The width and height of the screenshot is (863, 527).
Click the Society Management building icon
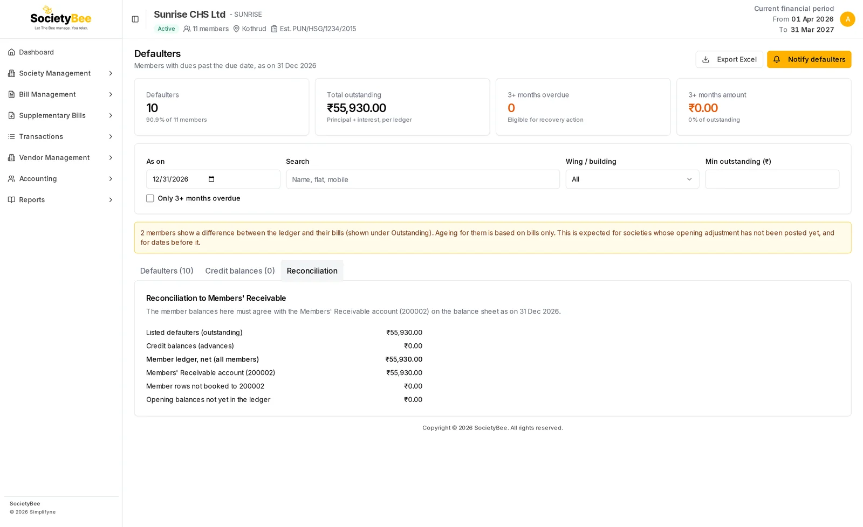(x=11, y=73)
